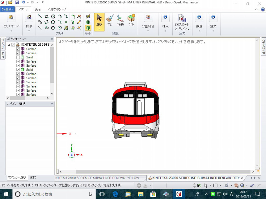This screenshot has width=266, height=199.
Task: Toggle the KINTETSU 23000 root visibility checkbox
Action: coord(13,45)
